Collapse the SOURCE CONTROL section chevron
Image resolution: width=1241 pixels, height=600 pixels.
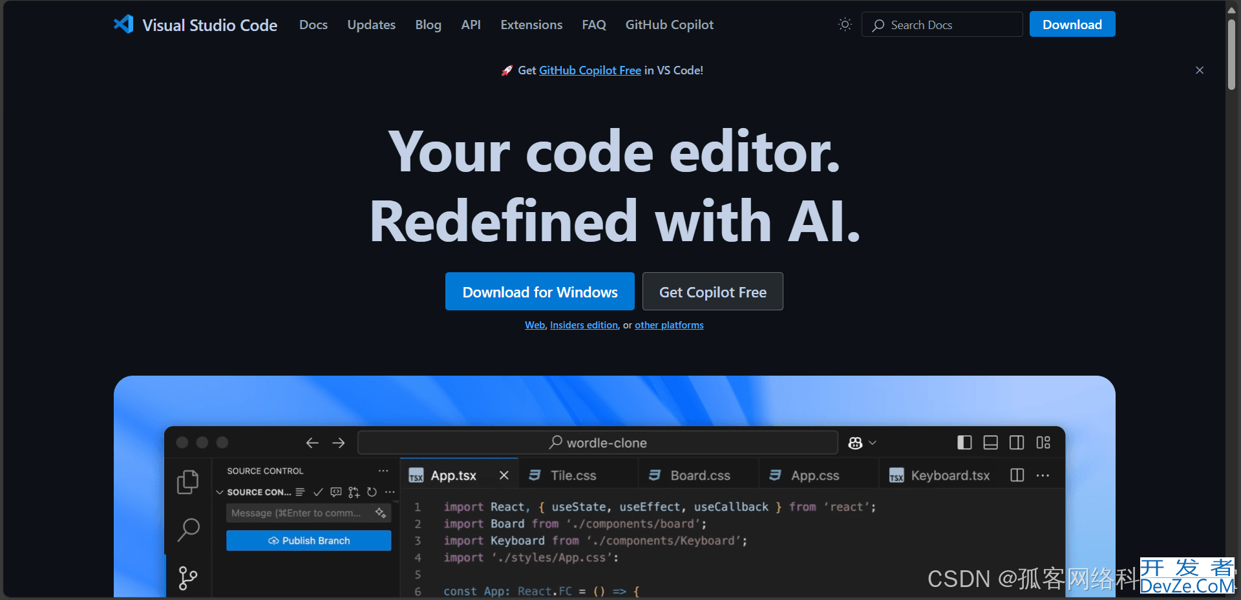(220, 492)
